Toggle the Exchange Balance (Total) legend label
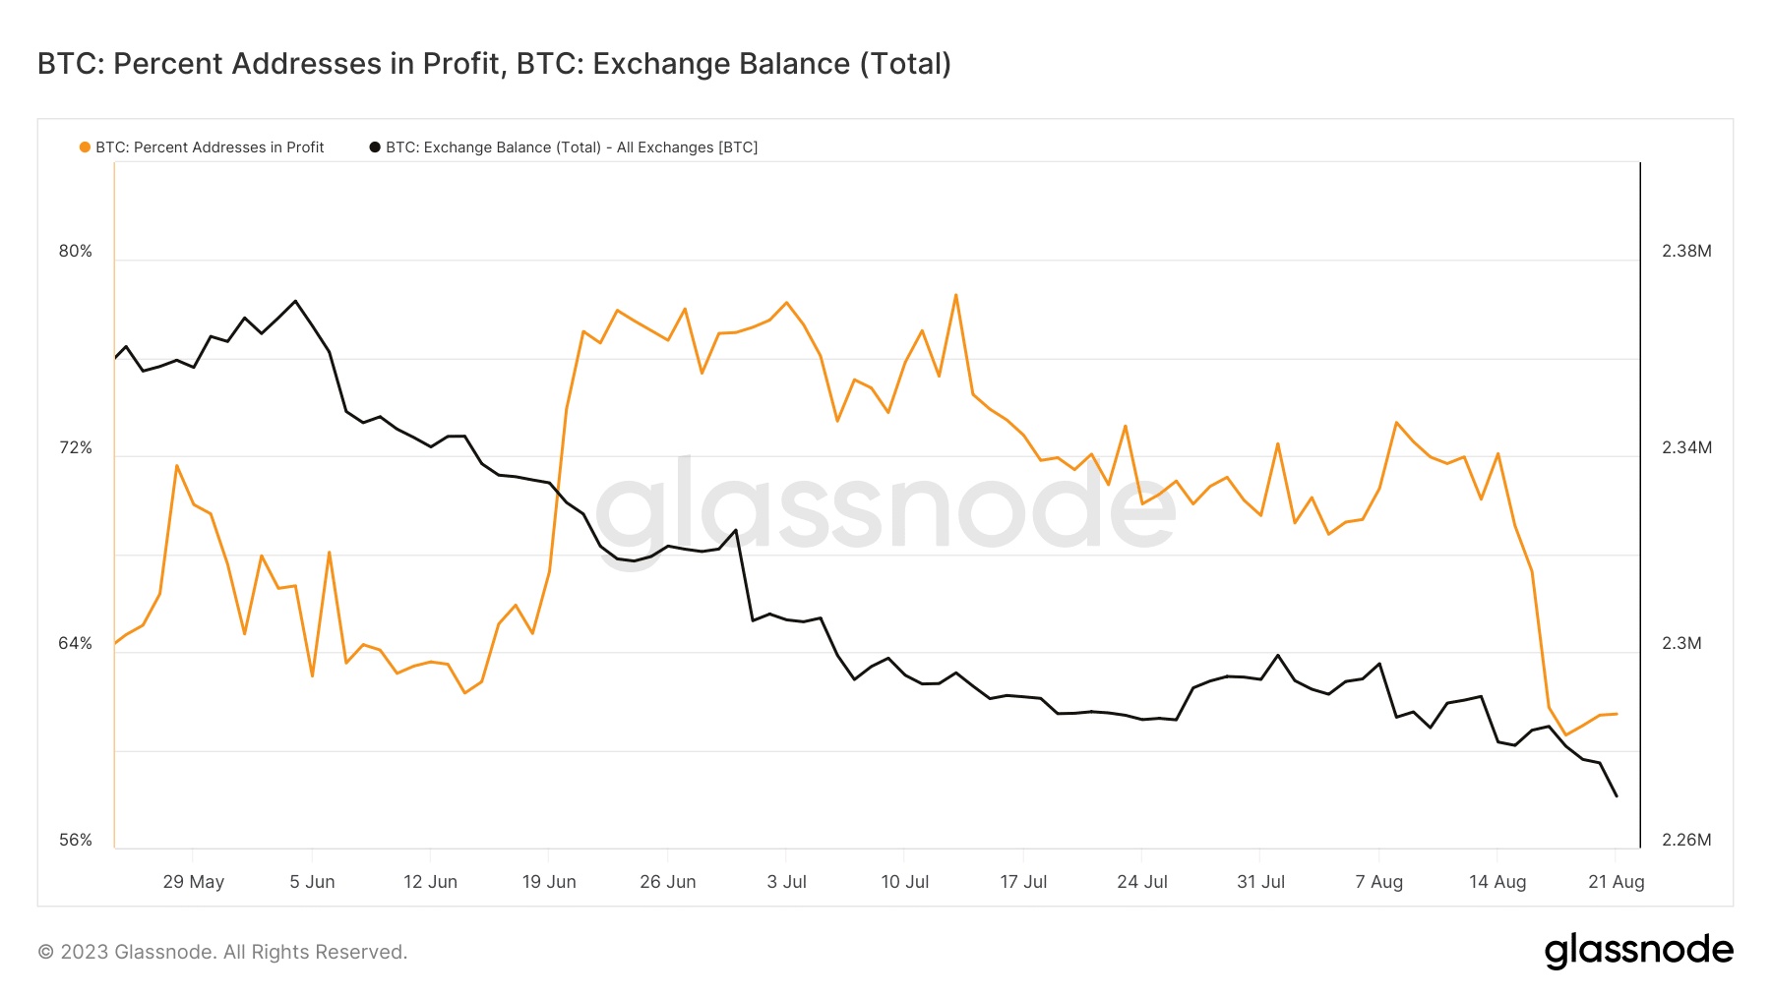The height and width of the screenshot is (996, 1771). pos(571,147)
